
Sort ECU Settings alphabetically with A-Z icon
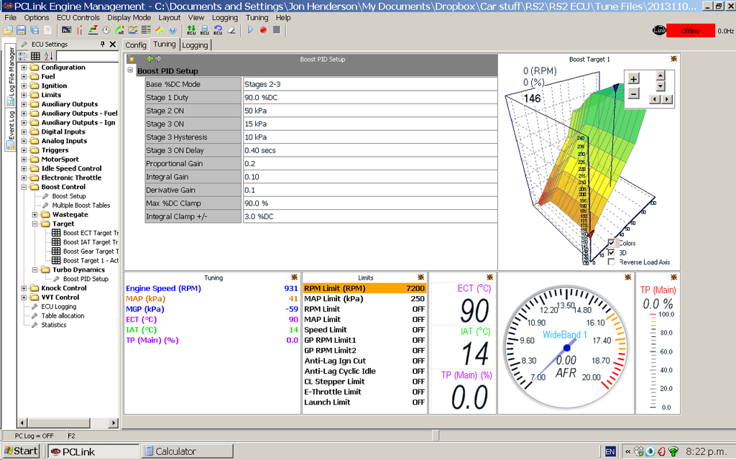(48, 56)
